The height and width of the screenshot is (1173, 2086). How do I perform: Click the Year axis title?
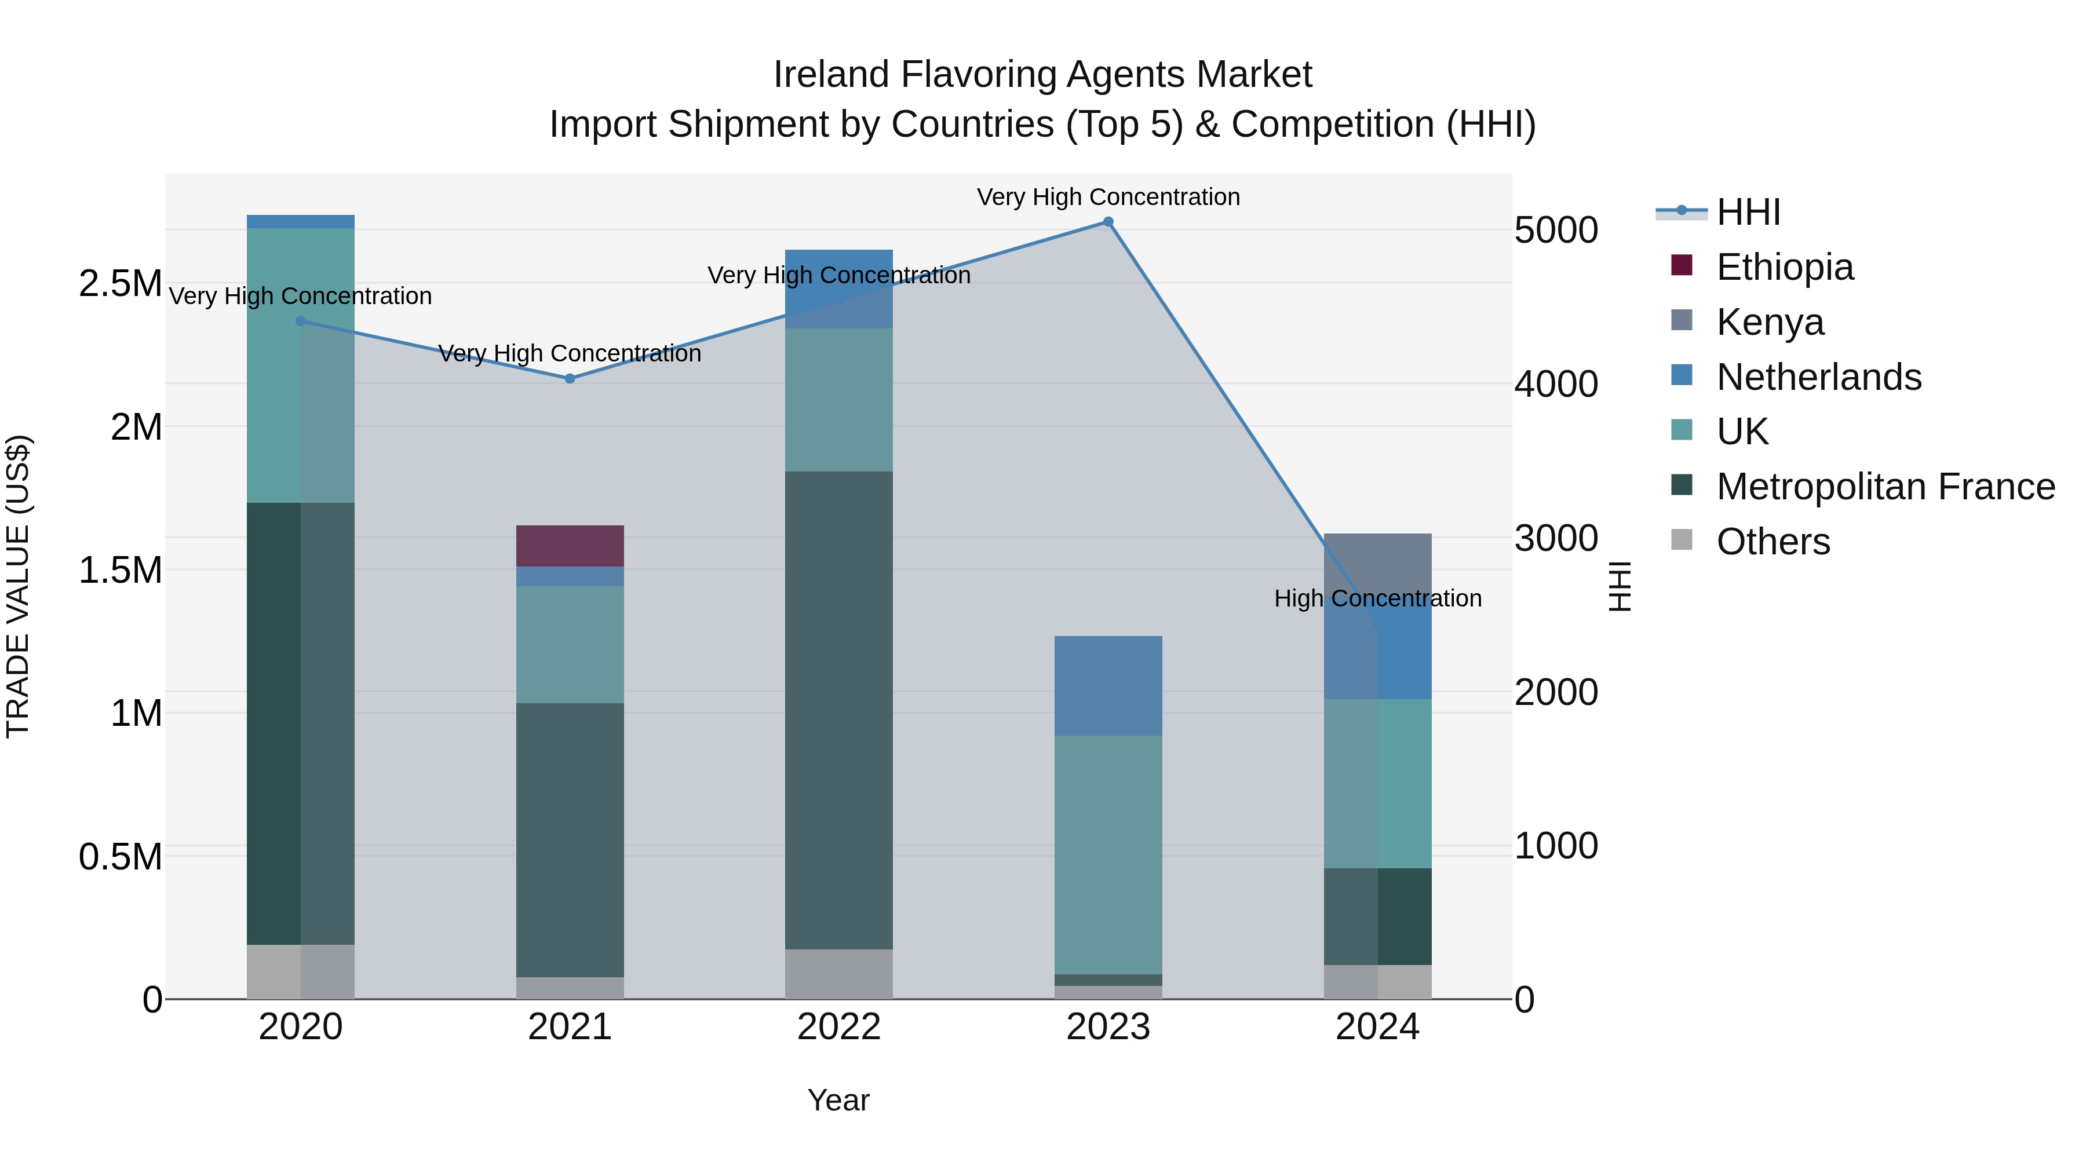coord(839,1101)
